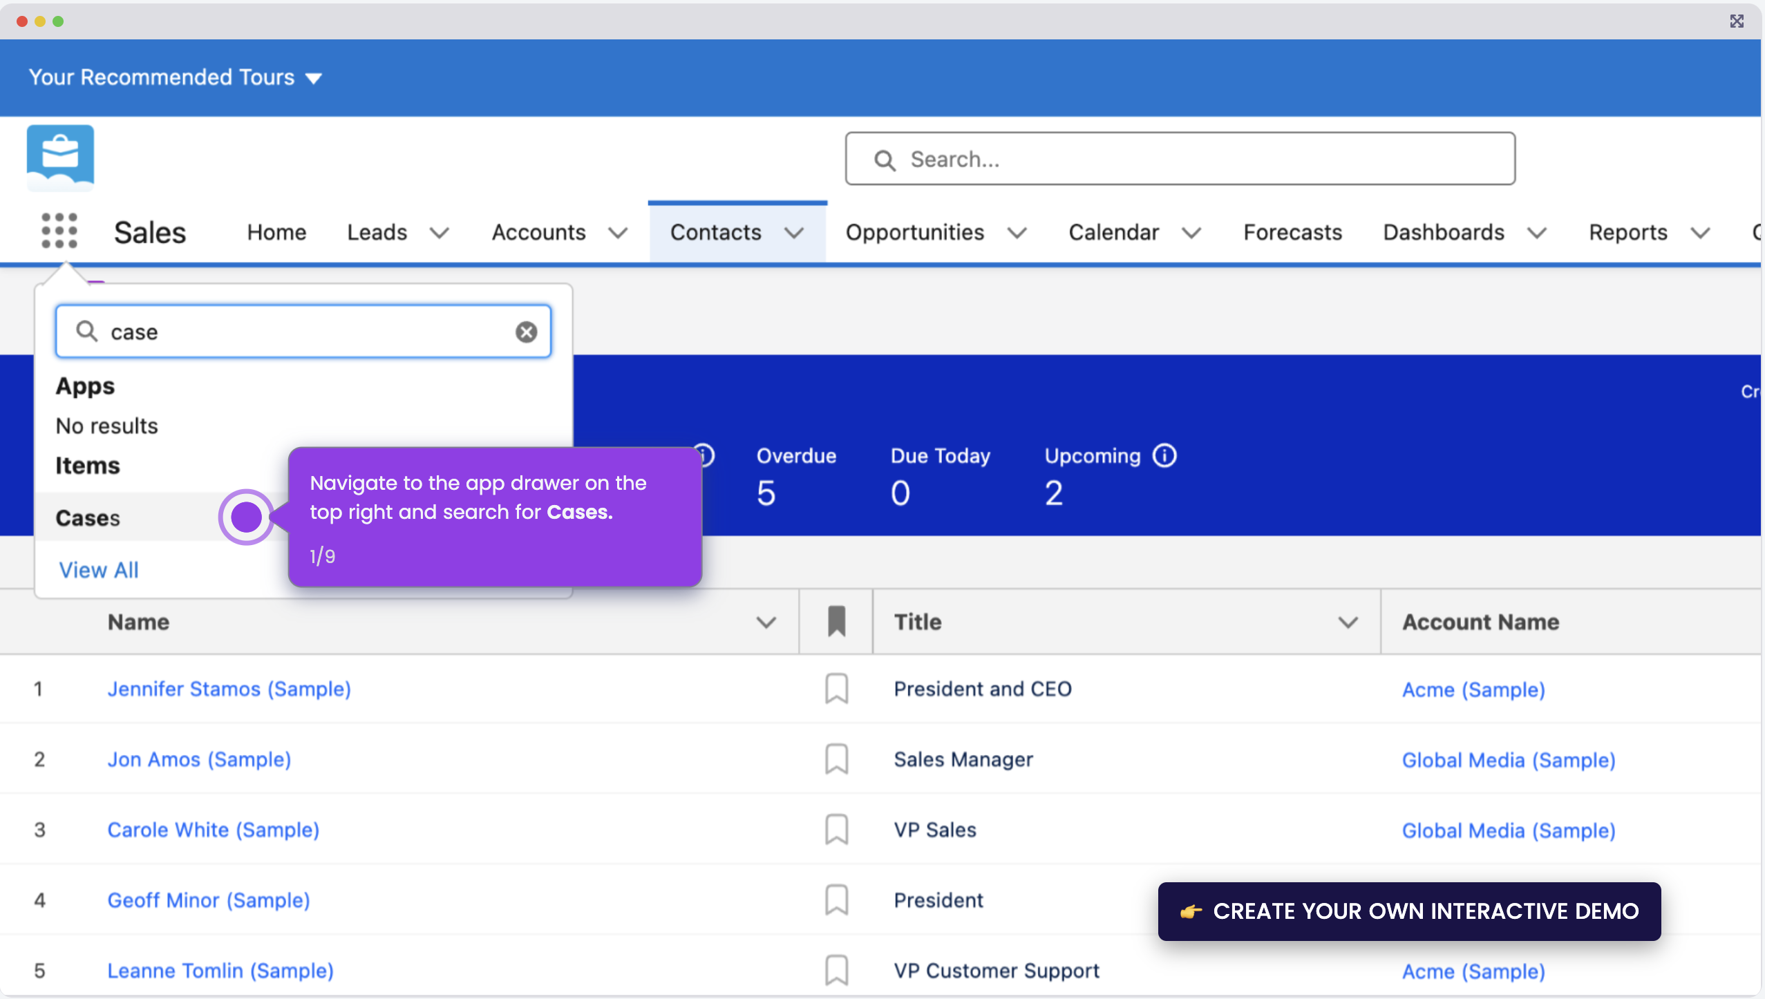1765x999 pixels.
Task: Open the app launcher waffle icon
Action: (60, 231)
